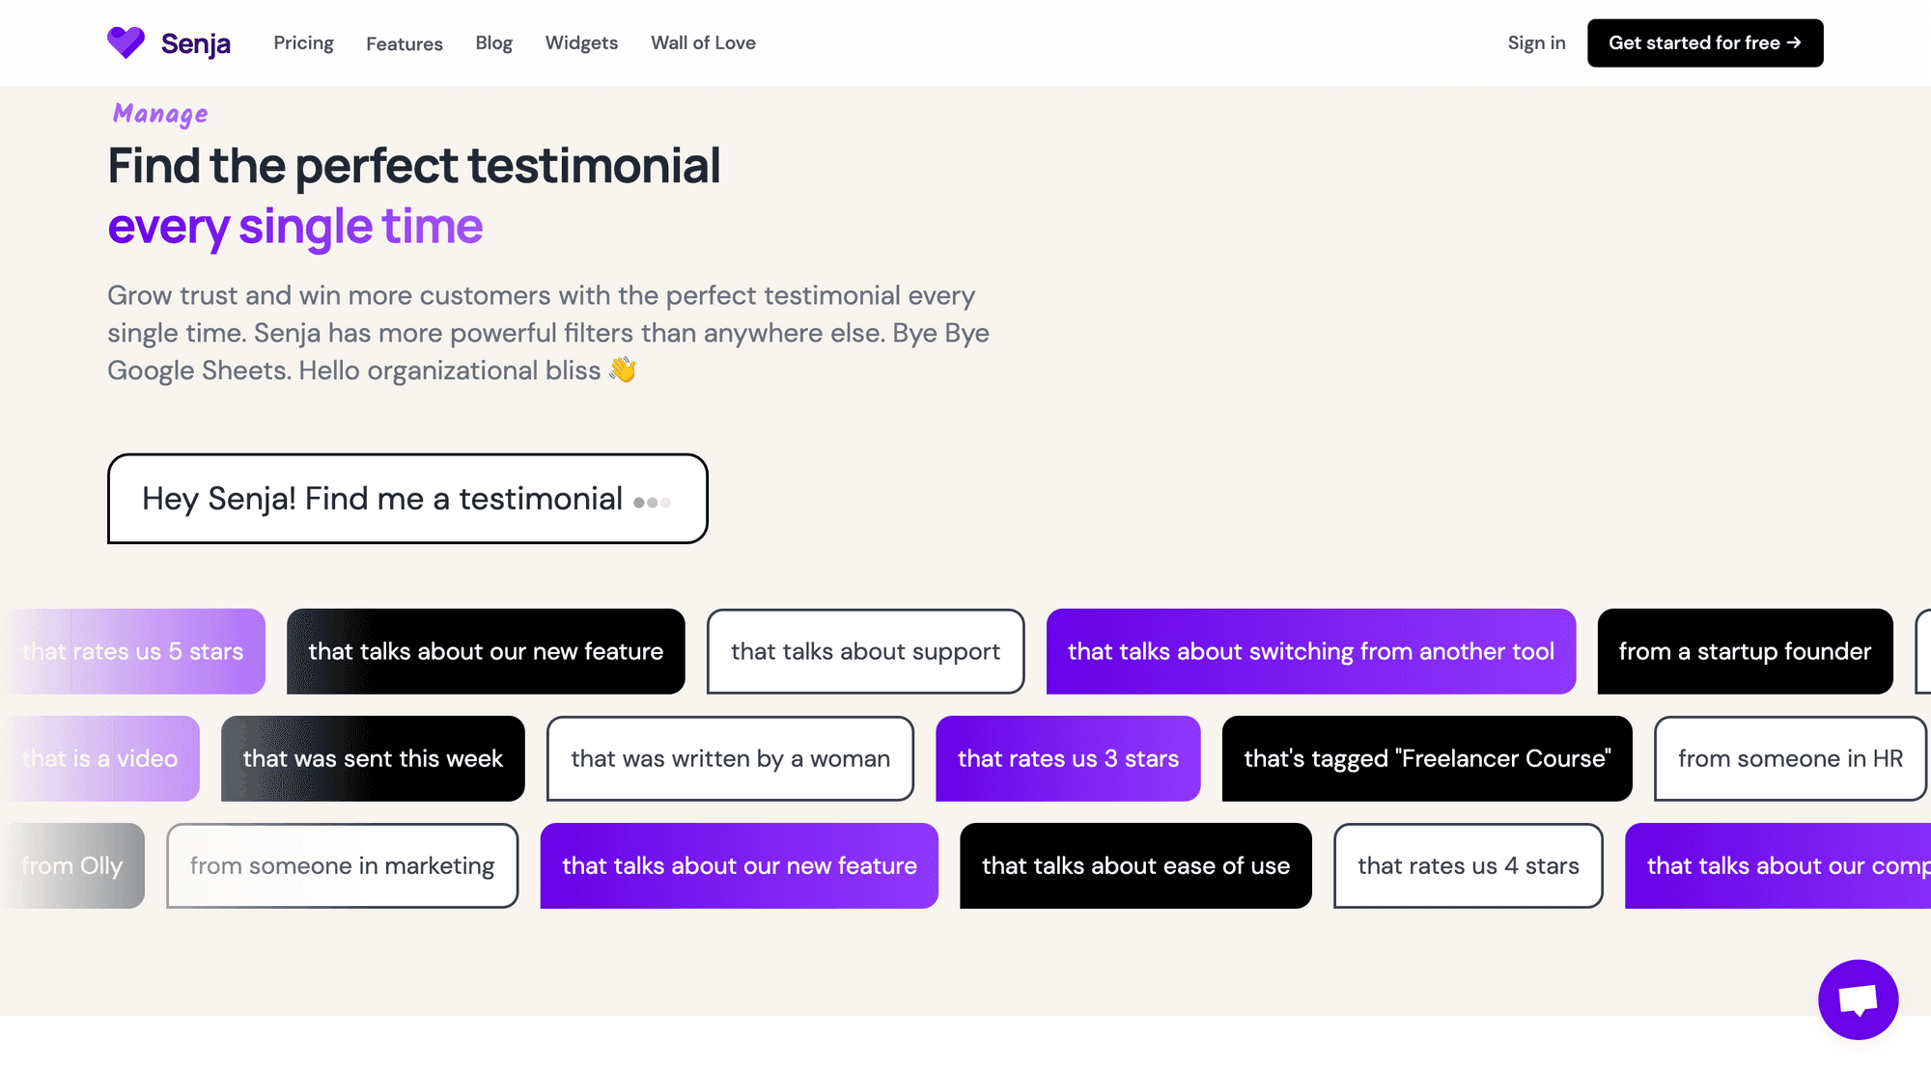
Task: Open the Pricing menu item
Action: pyautogui.click(x=303, y=42)
